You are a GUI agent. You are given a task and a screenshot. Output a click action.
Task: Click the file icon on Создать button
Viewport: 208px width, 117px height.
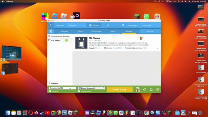(x=90, y=25)
